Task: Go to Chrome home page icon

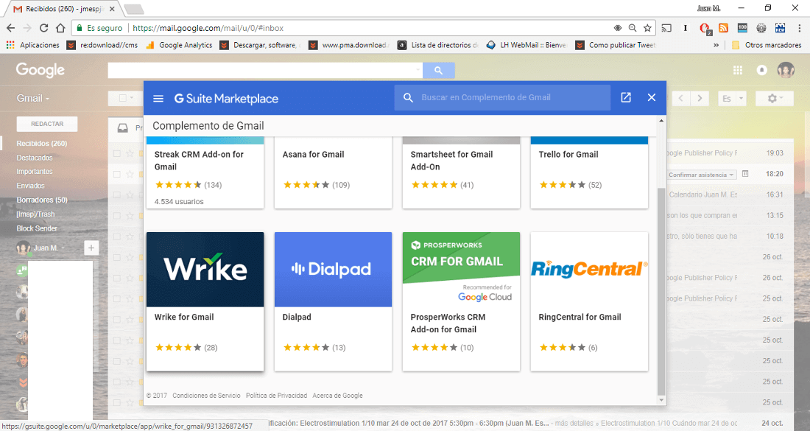Action: point(60,28)
